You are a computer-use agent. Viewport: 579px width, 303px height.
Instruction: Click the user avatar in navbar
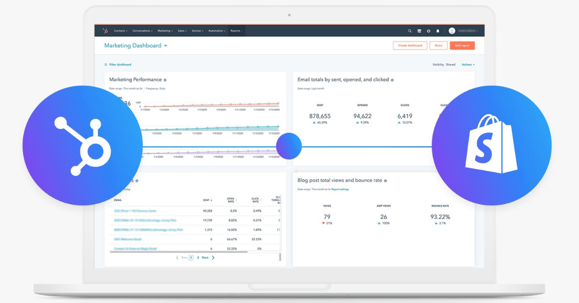click(x=452, y=31)
